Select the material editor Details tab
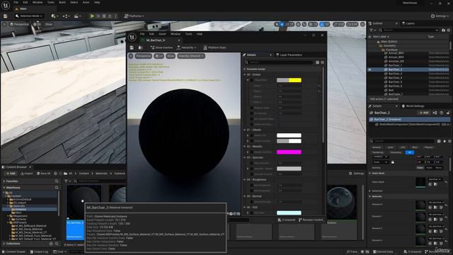This screenshot has width=453, height=255. point(251,55)
